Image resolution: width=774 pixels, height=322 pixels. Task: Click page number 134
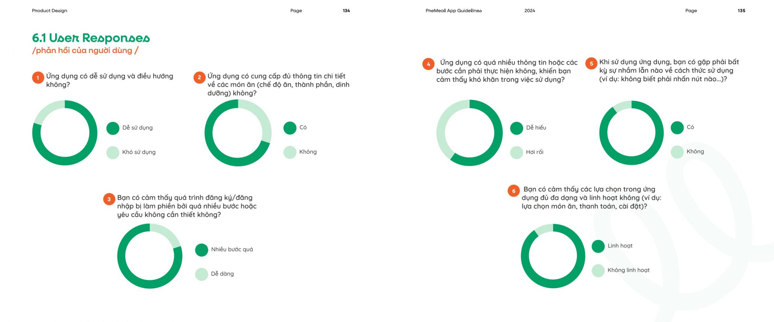[346, 11]
